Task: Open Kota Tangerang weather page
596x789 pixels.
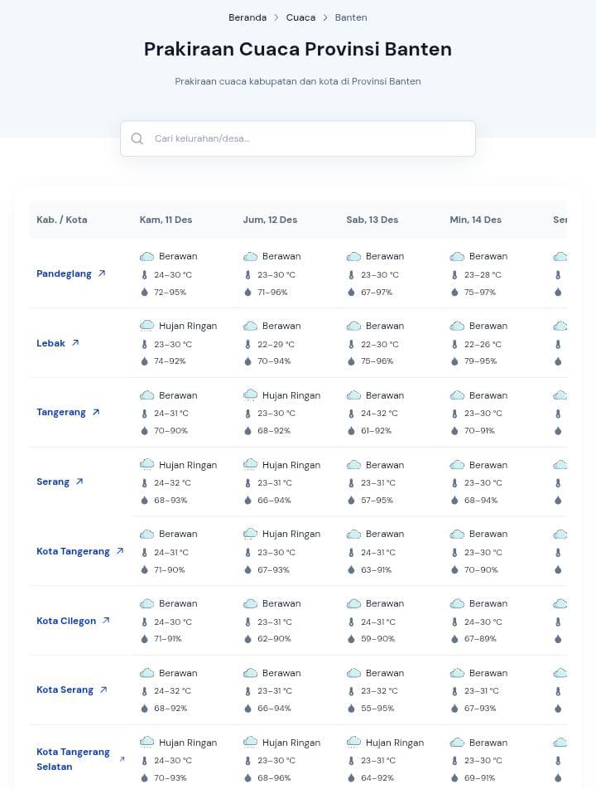Action: [x=73, y=551]
